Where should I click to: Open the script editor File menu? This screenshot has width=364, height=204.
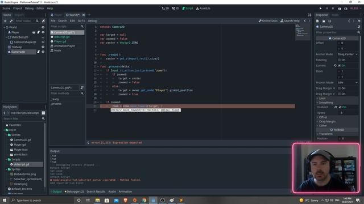click(x=53, y=20)
